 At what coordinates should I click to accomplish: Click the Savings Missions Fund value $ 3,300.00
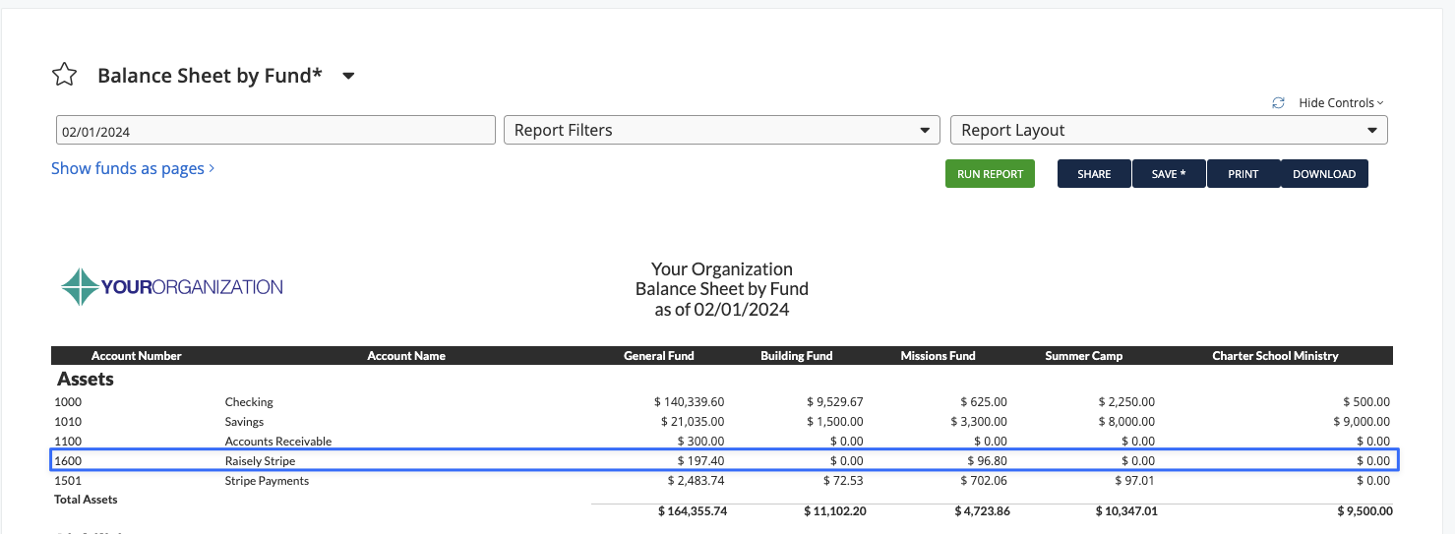[978, 422]
